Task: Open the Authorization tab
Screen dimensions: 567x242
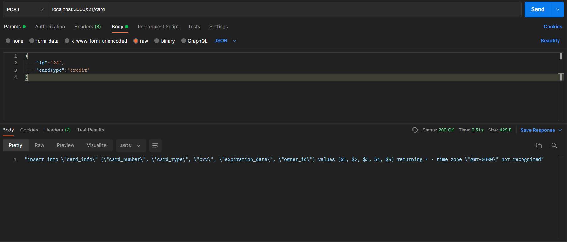Action: pyautogui.click(x=50, y=27)
